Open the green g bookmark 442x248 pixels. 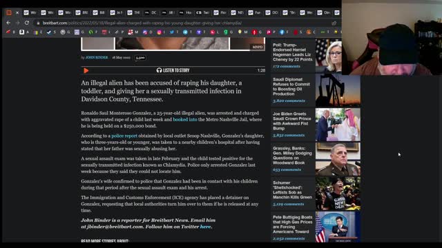pyautogui.click(x=226, y=32)
